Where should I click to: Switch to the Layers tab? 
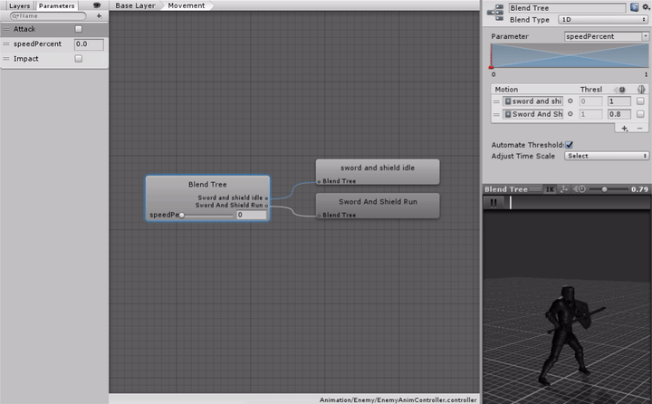(x=19, y=5)
